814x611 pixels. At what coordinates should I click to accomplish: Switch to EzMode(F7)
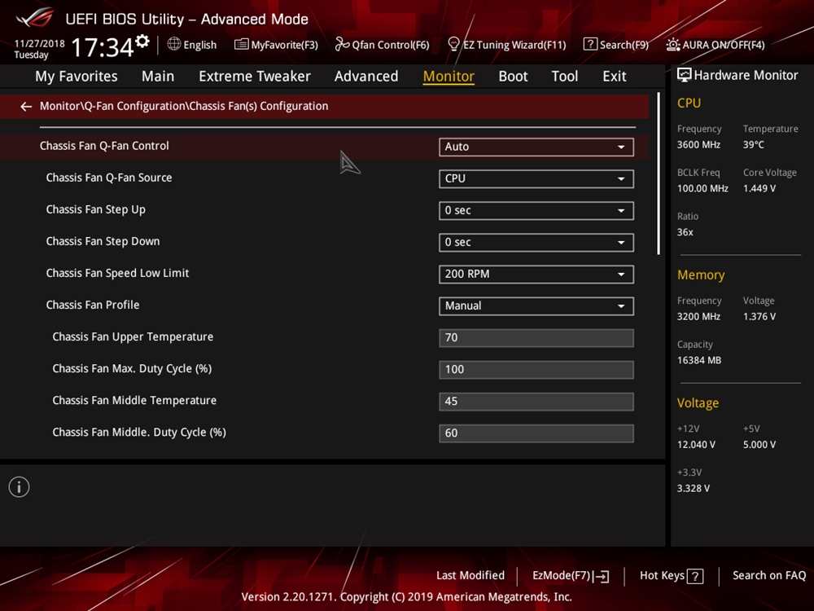pos(570,575)
